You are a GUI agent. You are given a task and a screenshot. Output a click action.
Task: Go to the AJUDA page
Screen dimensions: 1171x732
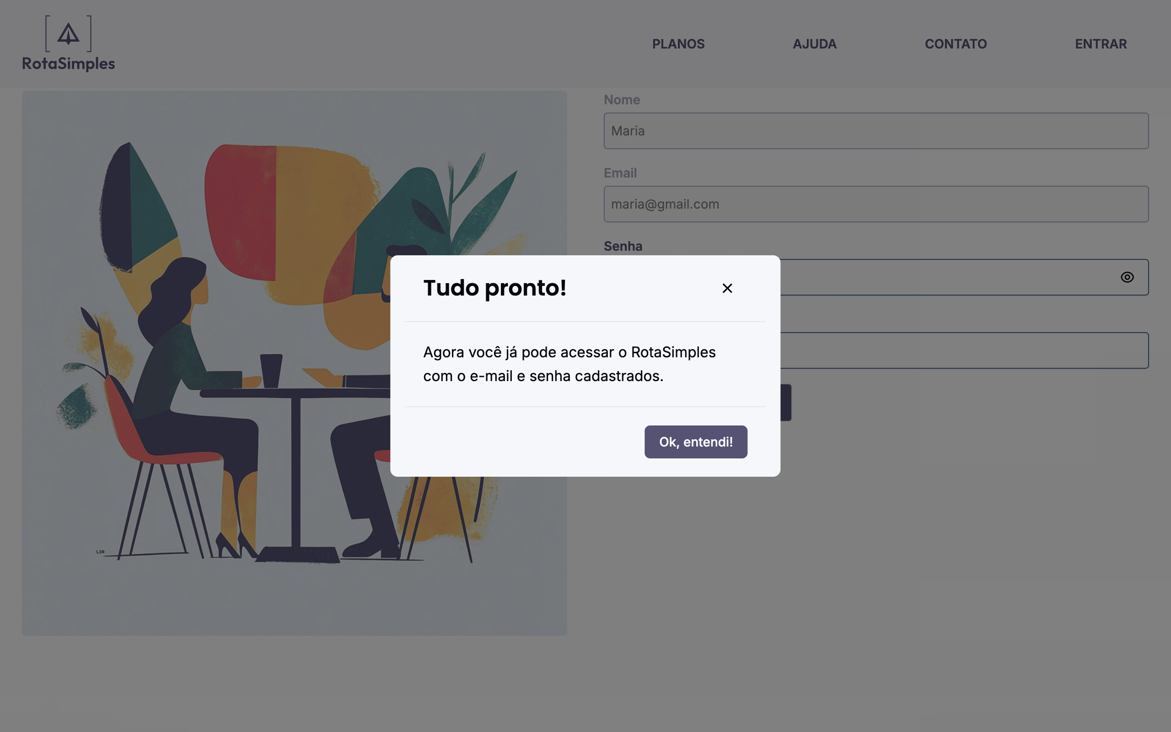(814, 44)
